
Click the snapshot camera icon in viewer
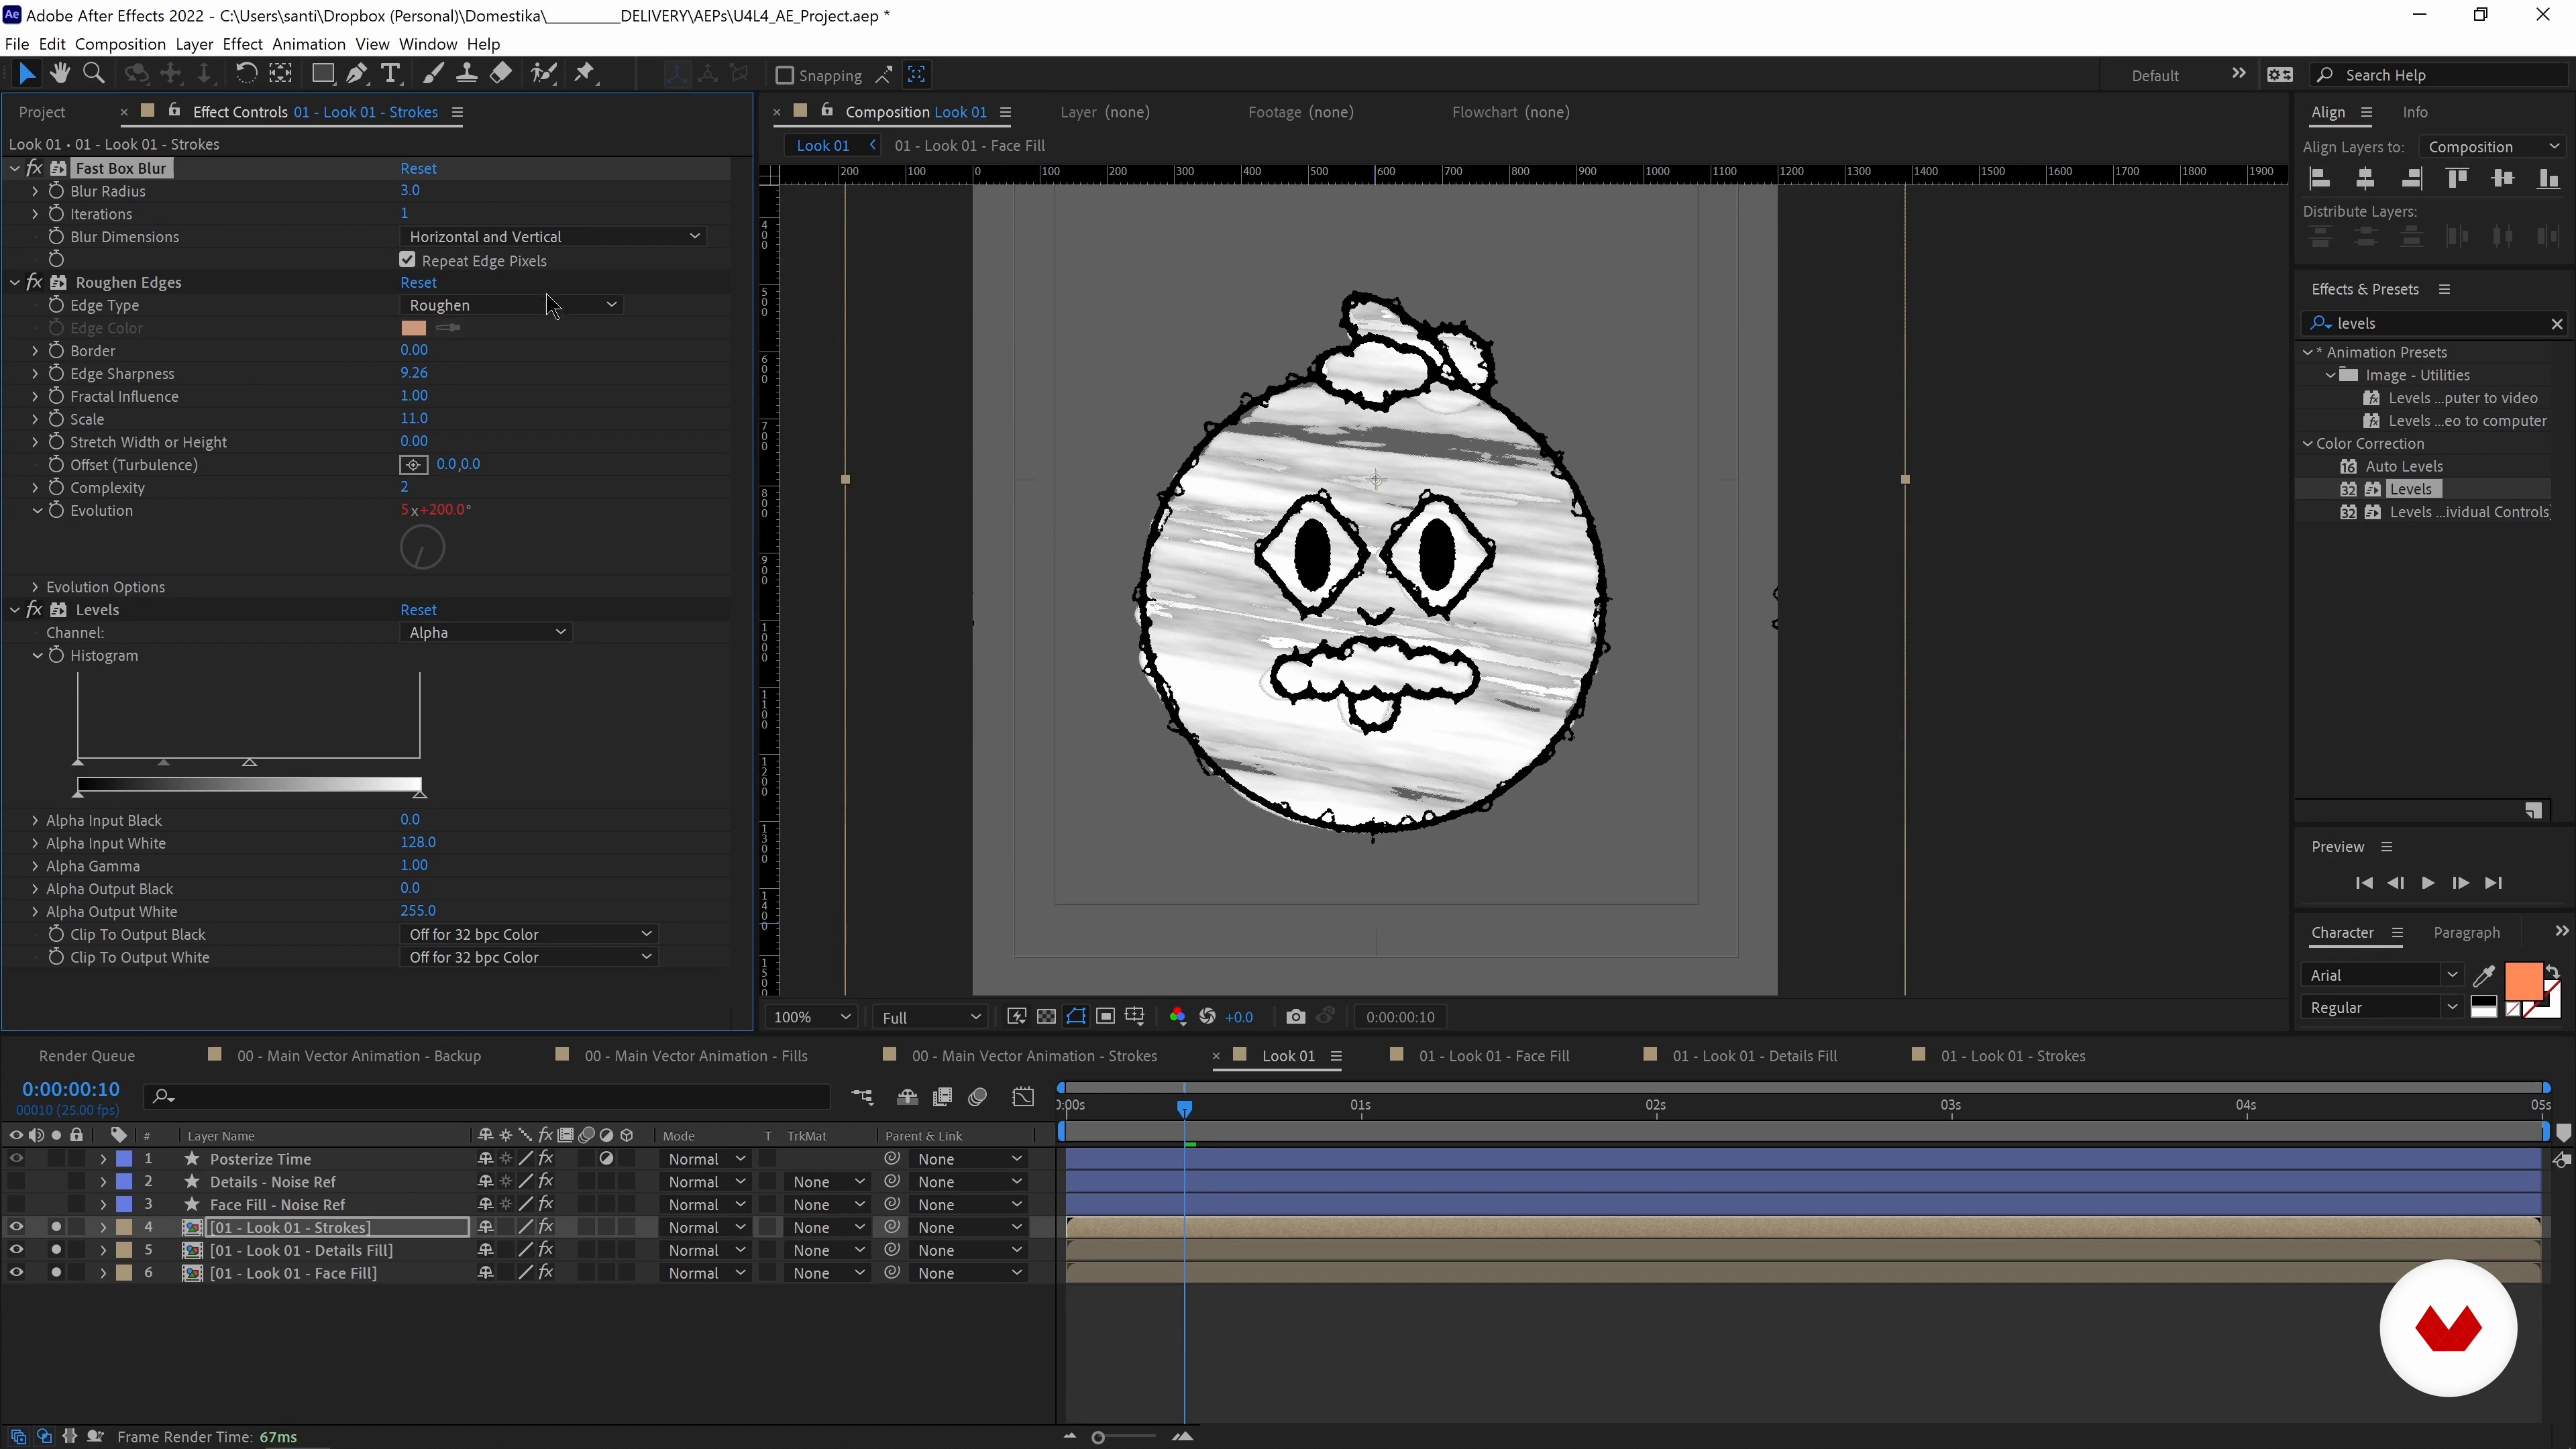pos(1296,1017)
